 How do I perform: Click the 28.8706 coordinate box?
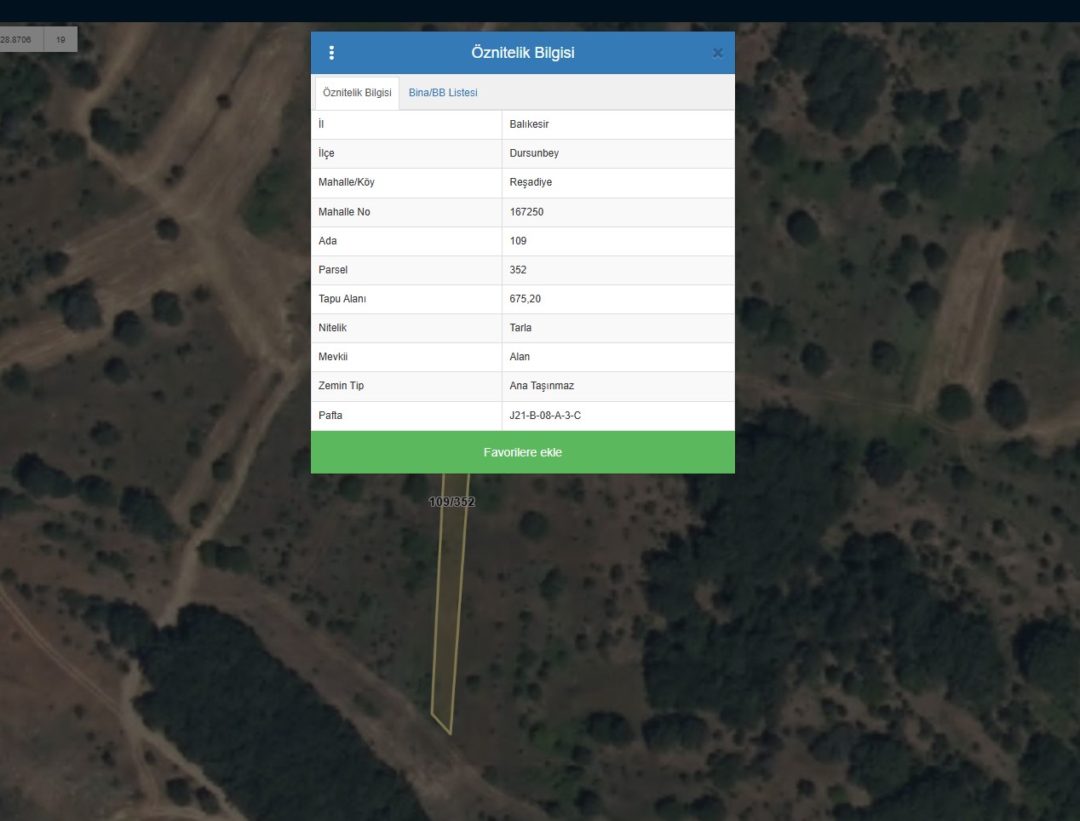pos(17,39)
